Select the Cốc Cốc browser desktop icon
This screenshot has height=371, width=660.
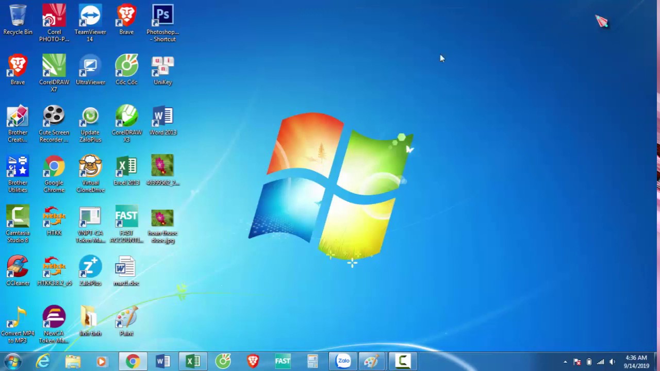pyautogui.click(x=126, y=70)
